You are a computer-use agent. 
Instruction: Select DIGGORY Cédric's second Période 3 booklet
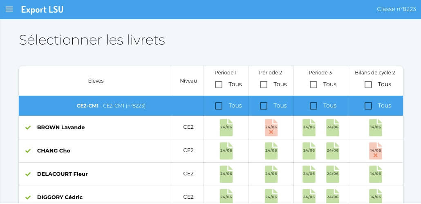coord(333,196)
